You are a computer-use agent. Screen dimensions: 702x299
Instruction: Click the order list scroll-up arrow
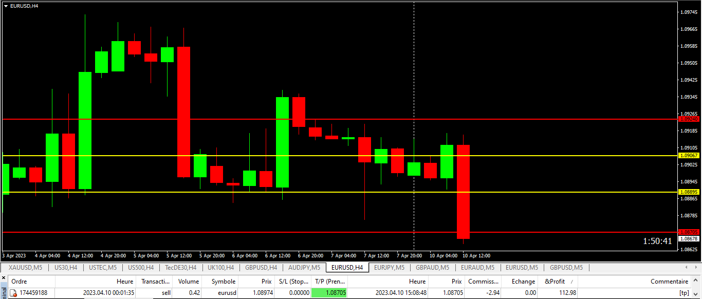click(697, 282)
